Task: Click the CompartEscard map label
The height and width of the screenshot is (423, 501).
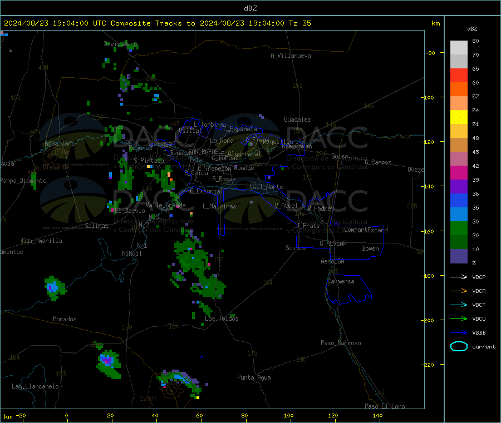Action: [x=366, y=230]
